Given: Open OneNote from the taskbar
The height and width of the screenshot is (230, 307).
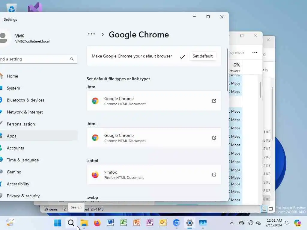Looking at the screenshot, I should [150, 223].
